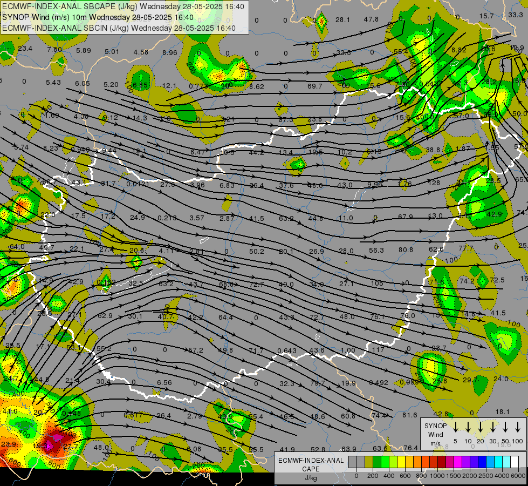Click the map value 0.617

click(x=133, y=415)
